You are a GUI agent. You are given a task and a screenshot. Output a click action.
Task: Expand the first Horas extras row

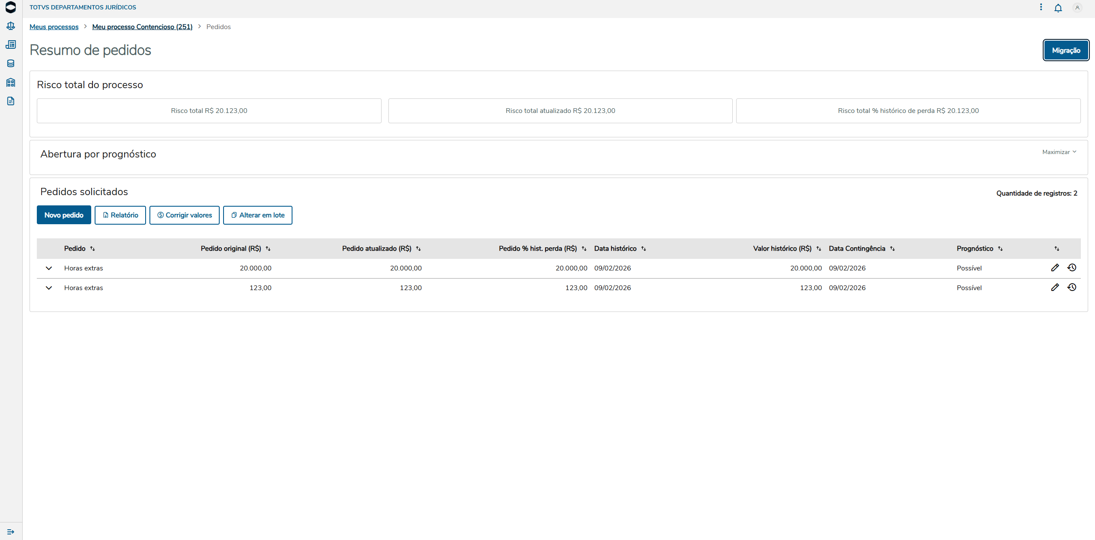(49, 268)
